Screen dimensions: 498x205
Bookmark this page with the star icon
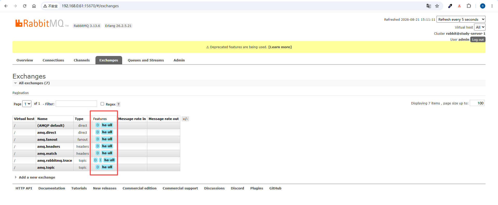click(x=437, y=6)
